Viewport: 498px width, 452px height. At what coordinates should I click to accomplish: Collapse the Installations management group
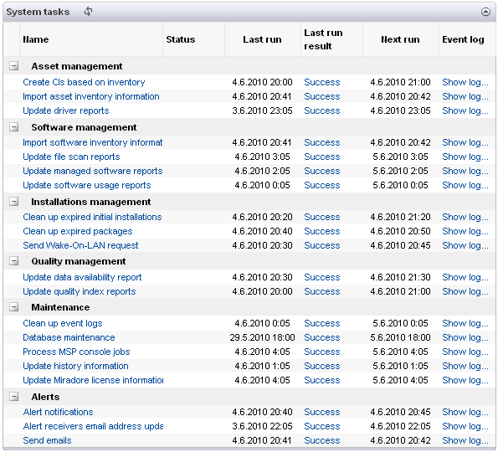tap(13, 202)
